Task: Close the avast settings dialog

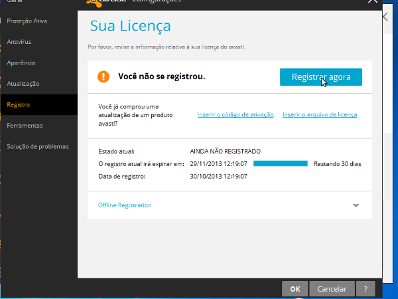Action: [x=373, y=1]
